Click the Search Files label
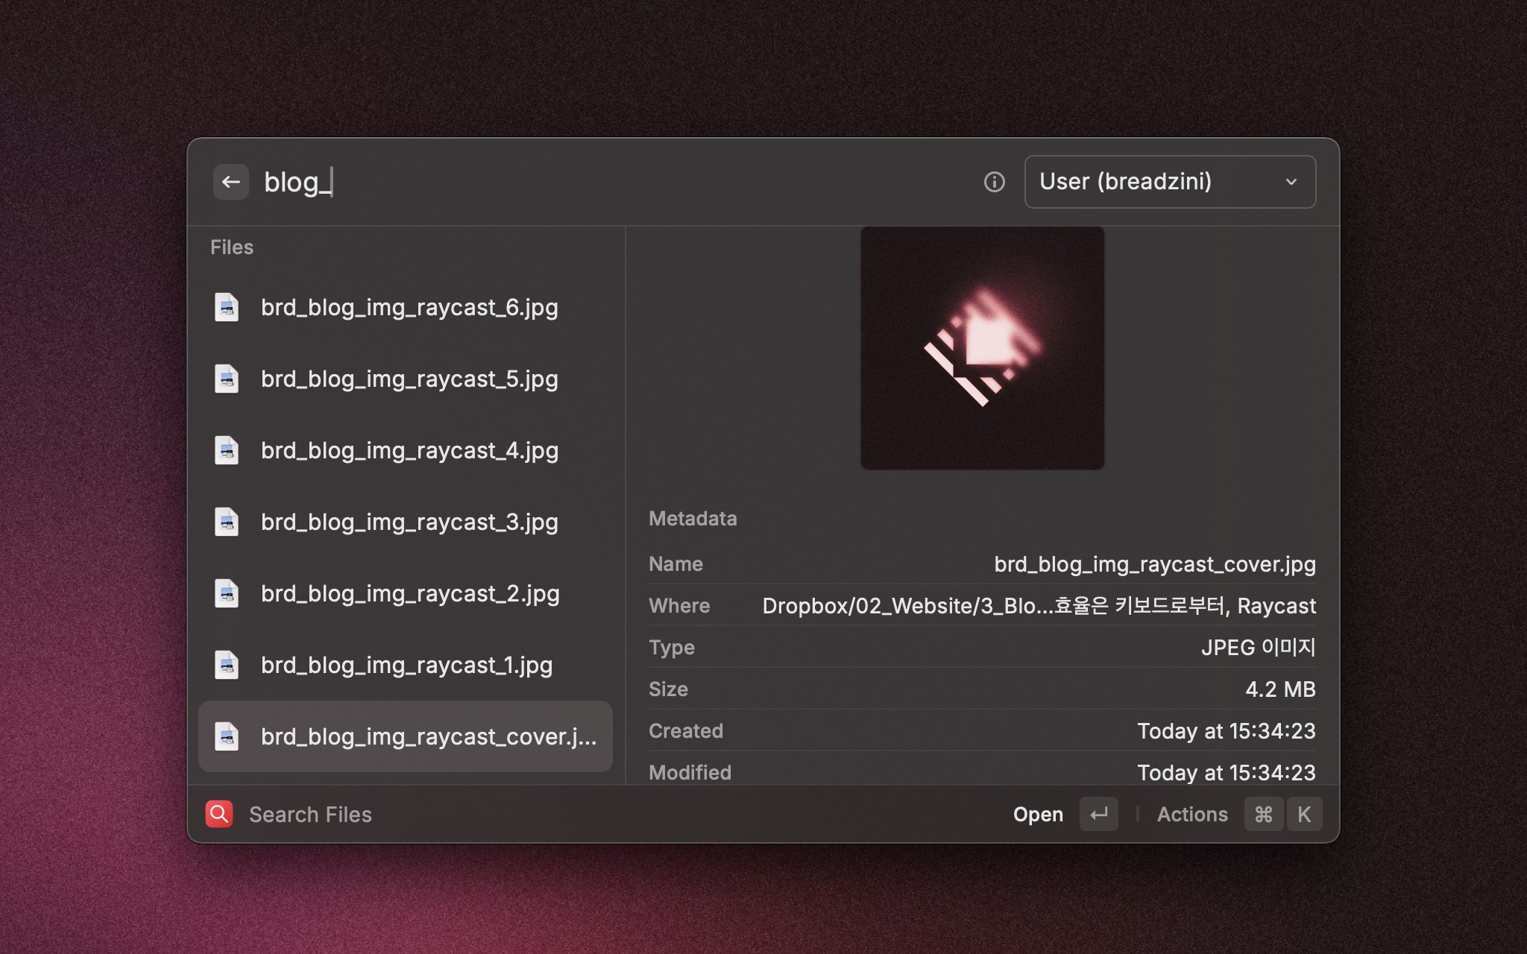This screenshot has width=1527, height=954. click(x=310, y=815)
